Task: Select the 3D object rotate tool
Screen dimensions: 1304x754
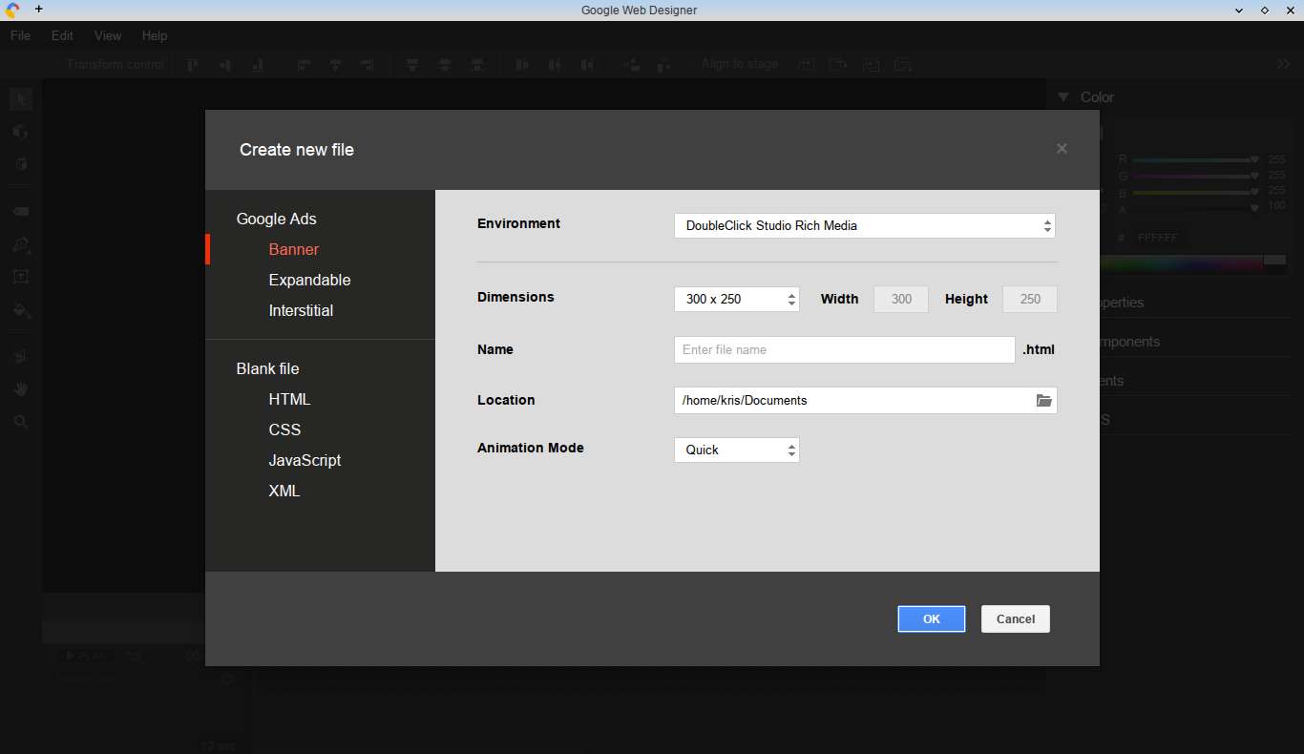Action: coord(21,132)
